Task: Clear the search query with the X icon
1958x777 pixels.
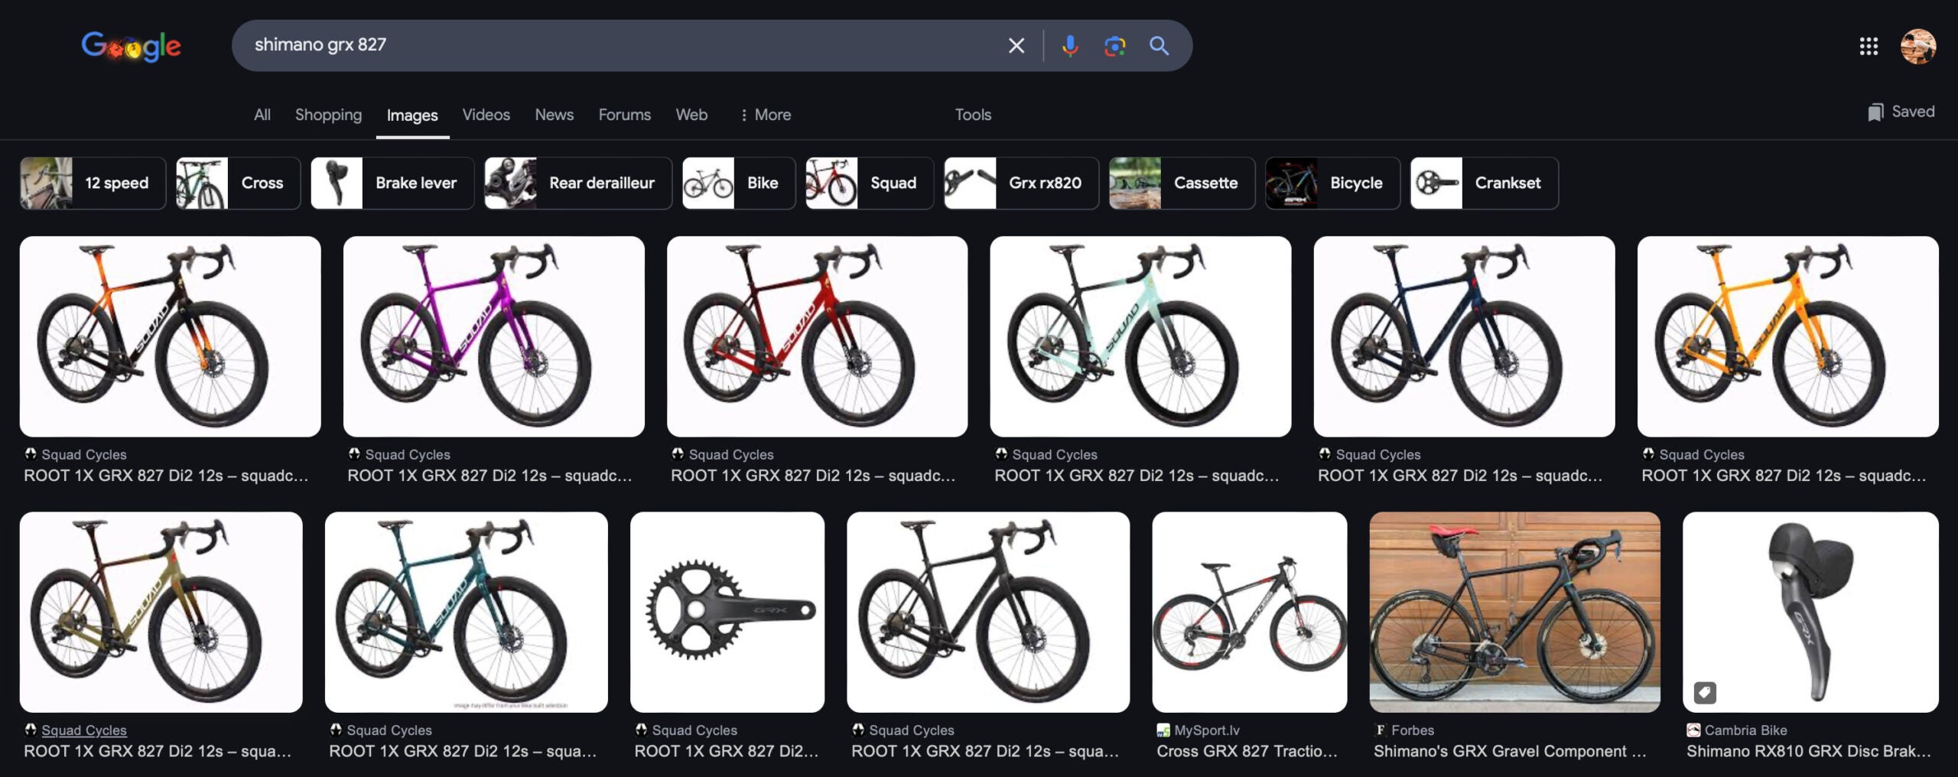Action: (x=1016, y=45)
